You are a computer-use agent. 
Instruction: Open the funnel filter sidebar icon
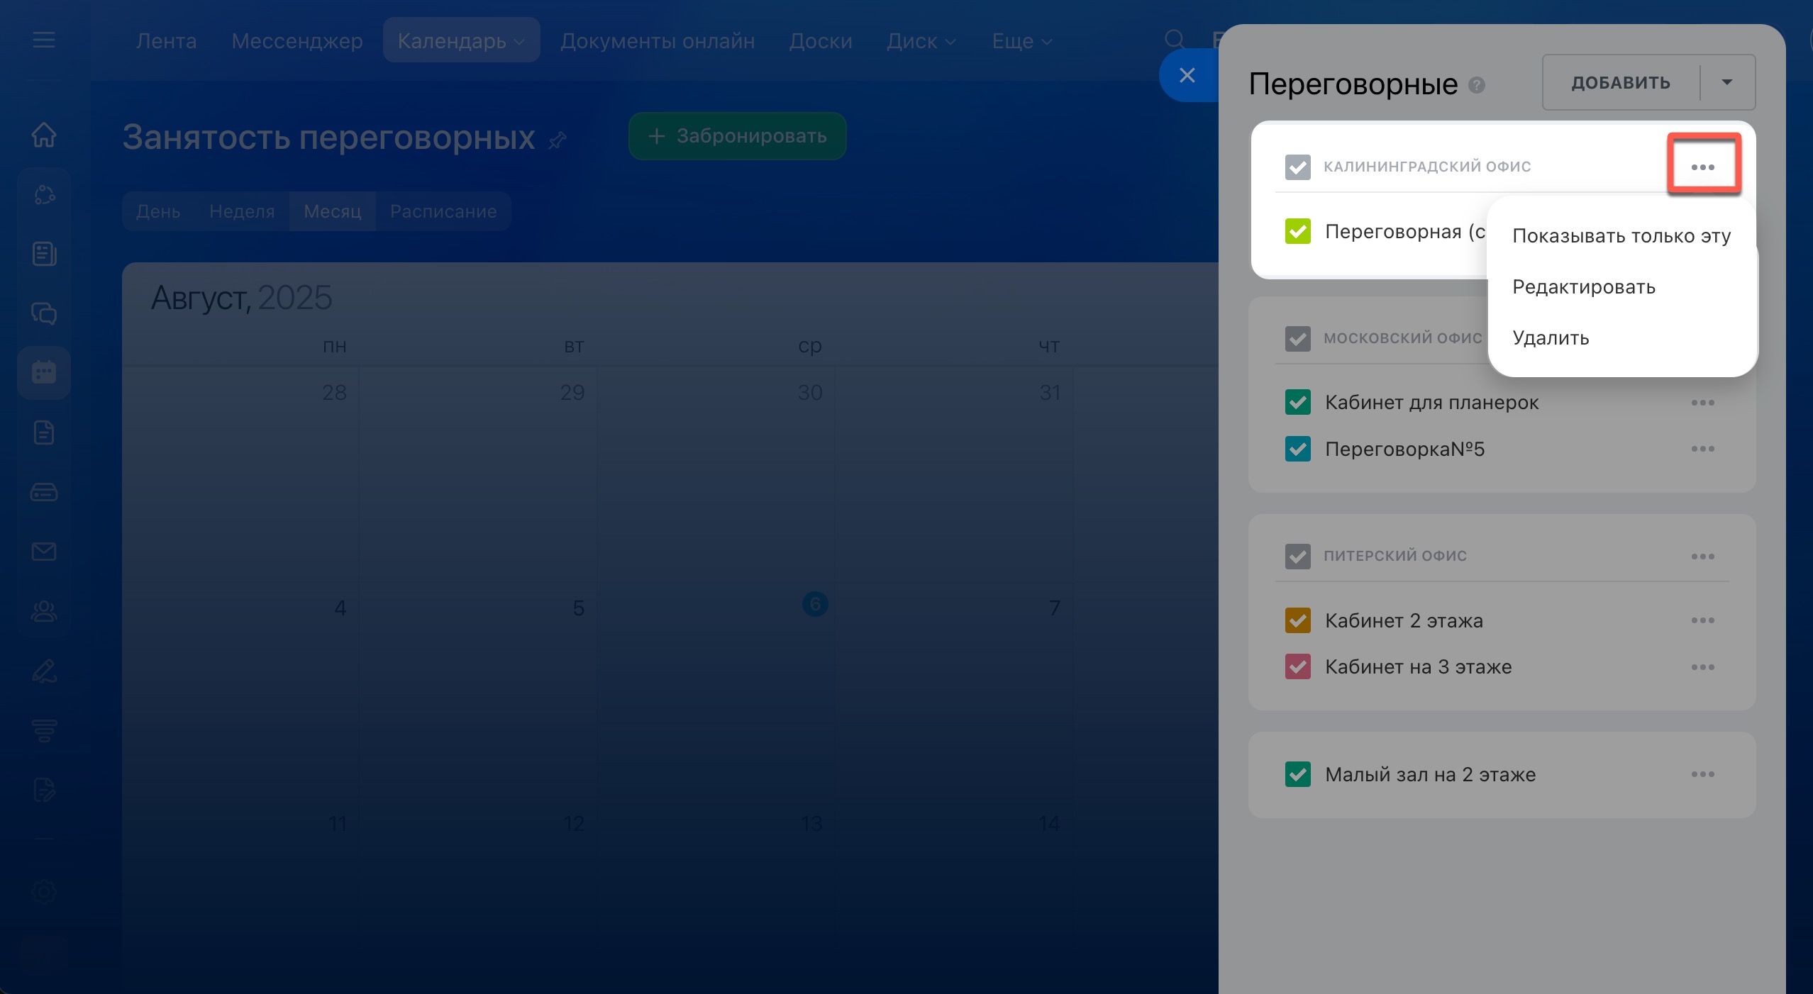tap(44, 730)
